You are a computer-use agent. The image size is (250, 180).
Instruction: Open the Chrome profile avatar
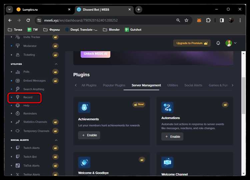point(231,20)
